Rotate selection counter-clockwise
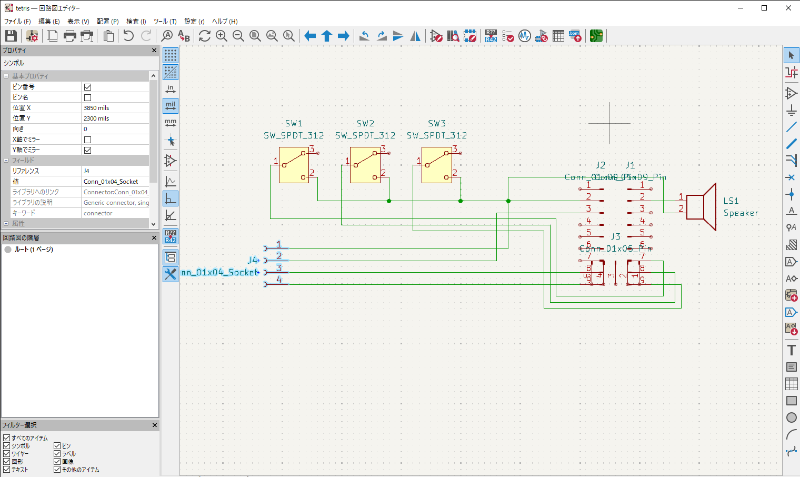This screenshot has height=477, width=800. (x=365, y=36)
